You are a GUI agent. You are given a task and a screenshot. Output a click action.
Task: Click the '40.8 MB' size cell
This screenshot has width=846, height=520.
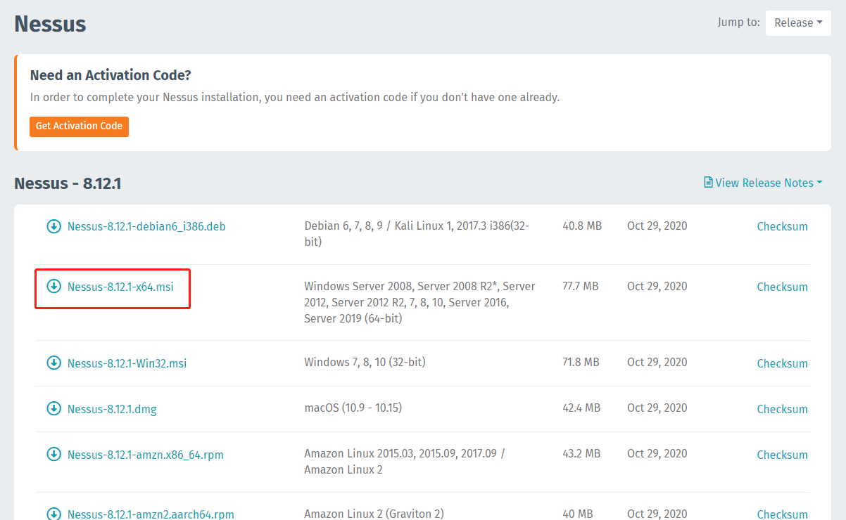tap(582, 226)
